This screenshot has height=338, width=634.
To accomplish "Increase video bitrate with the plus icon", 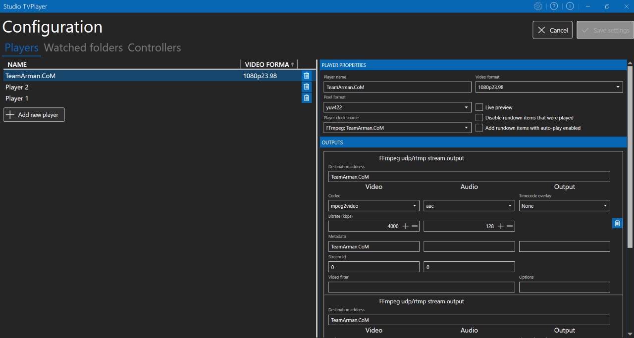I will point(405,226).
